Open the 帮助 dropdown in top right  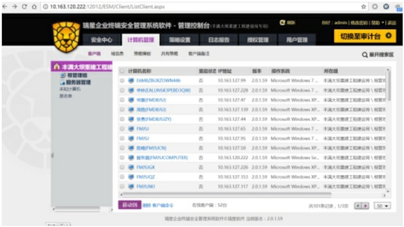(376, 23)
